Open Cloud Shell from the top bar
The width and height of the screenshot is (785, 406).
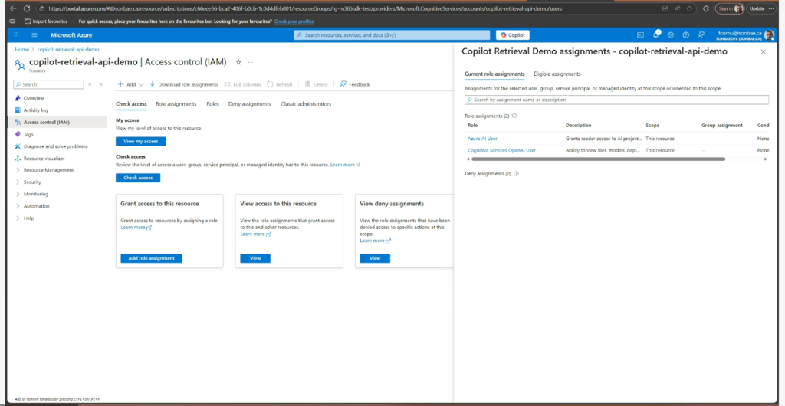(641, 35)
